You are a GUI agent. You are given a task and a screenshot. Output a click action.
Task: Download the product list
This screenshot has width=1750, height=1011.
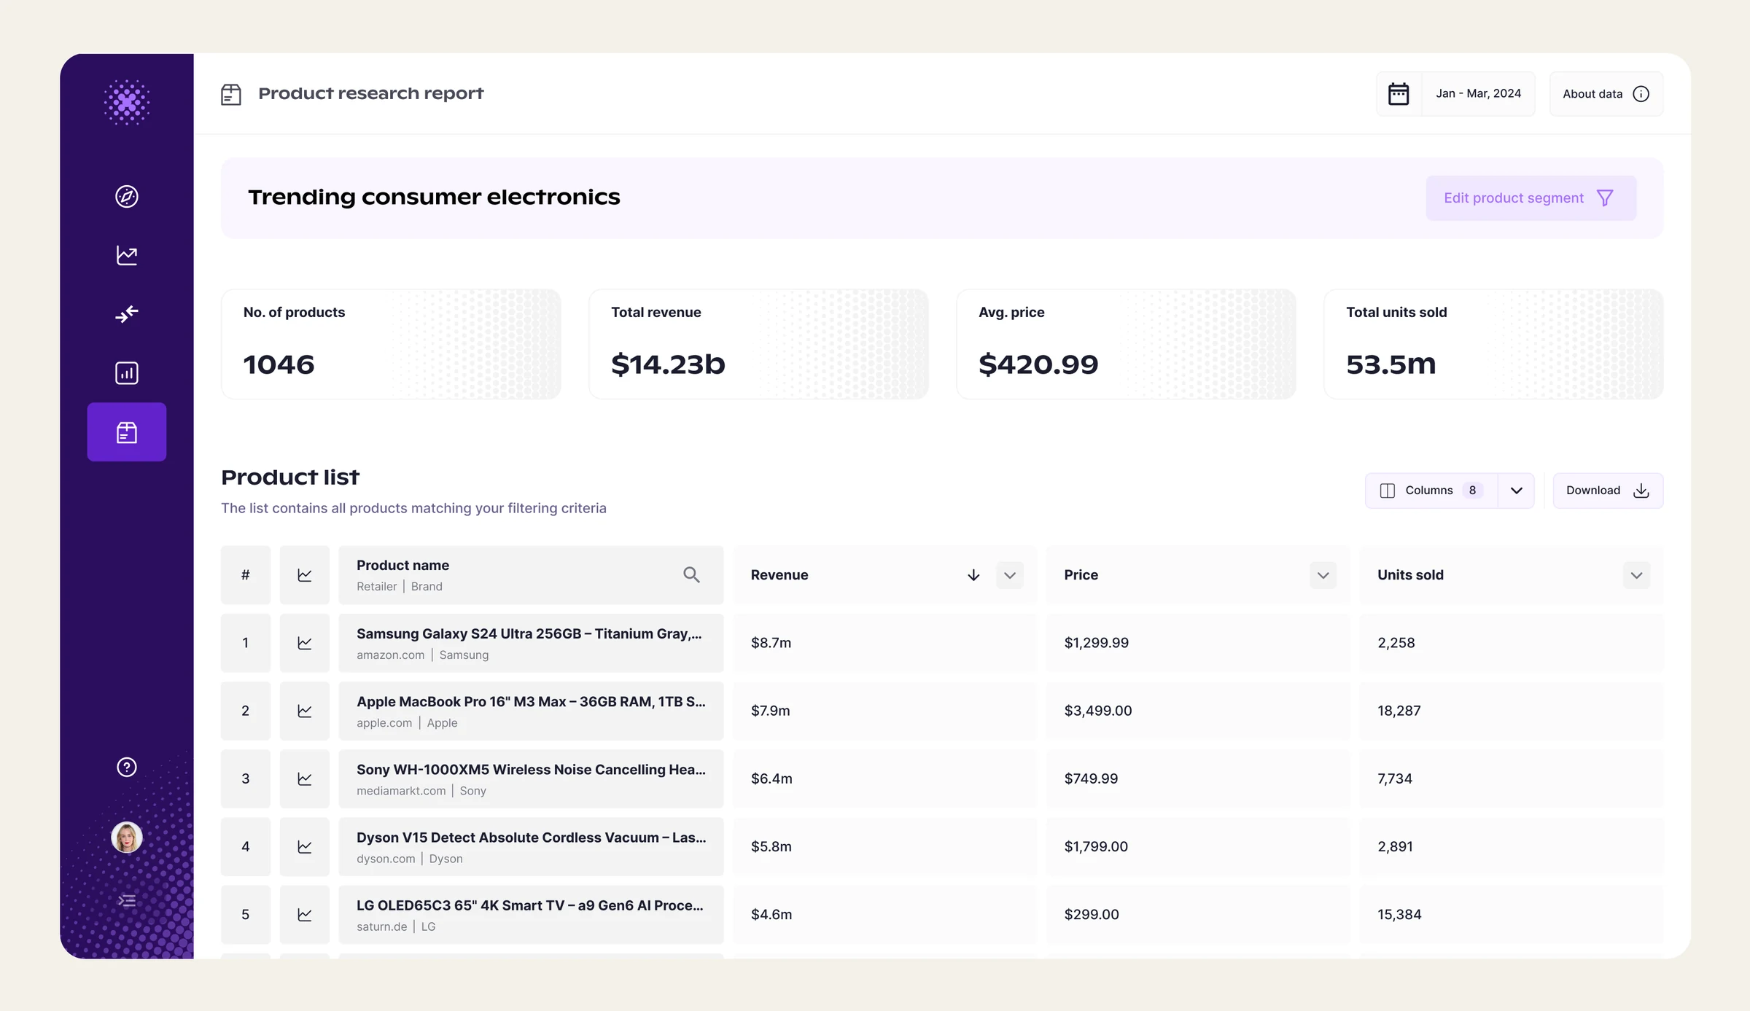[x=1608, y=491]
